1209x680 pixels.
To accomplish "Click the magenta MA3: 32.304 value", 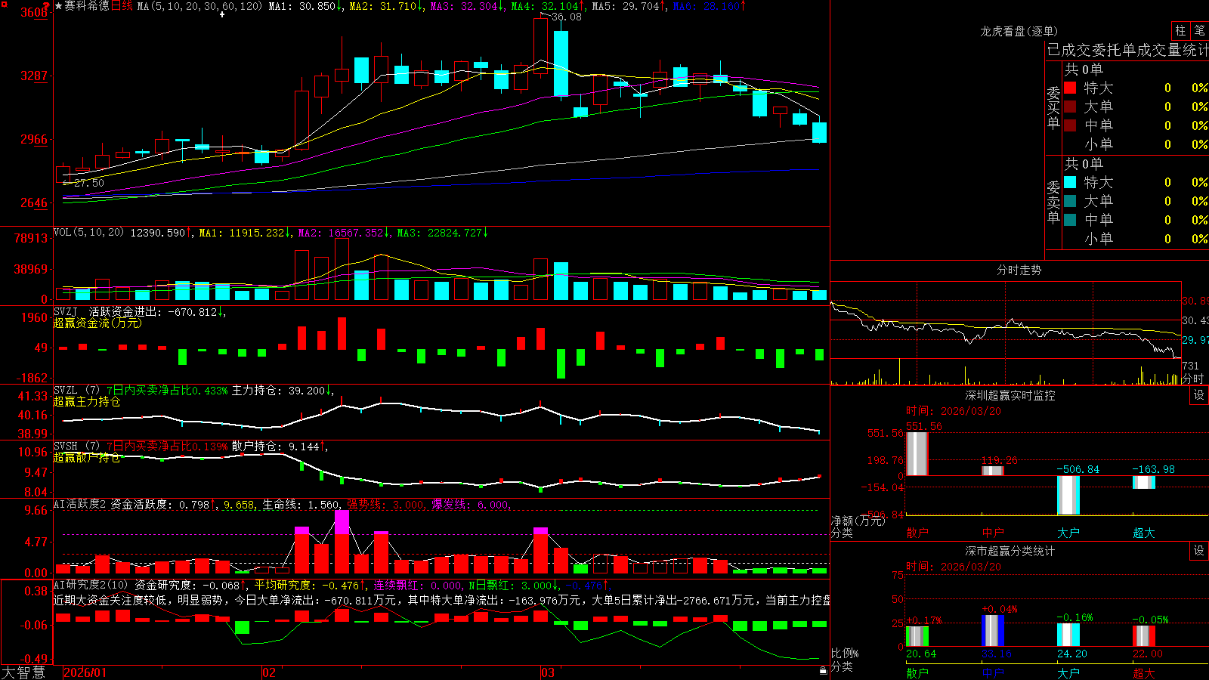I will (467, 6).
